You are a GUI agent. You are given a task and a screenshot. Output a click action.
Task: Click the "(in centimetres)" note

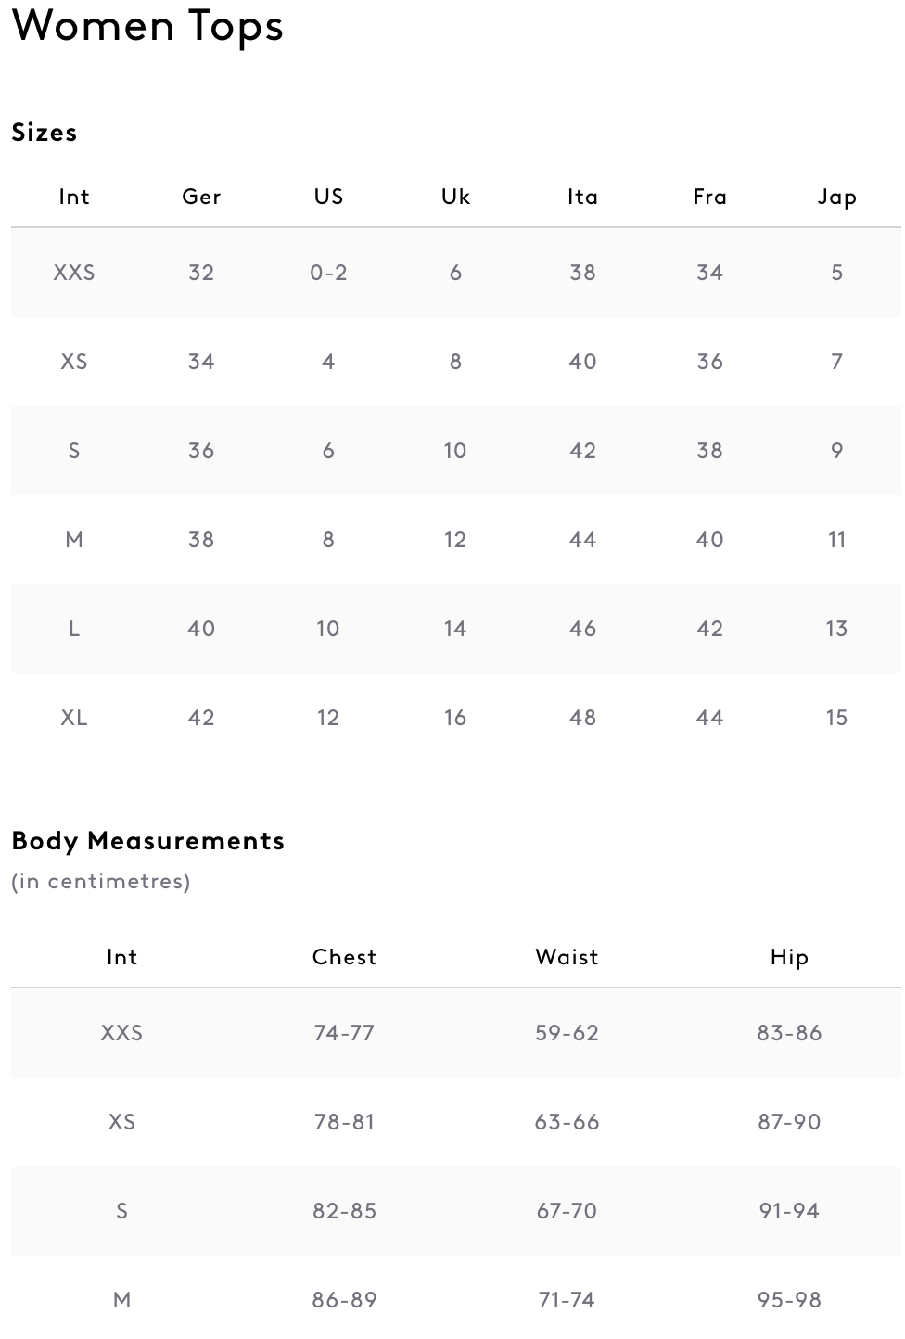[x=100, y=881]
